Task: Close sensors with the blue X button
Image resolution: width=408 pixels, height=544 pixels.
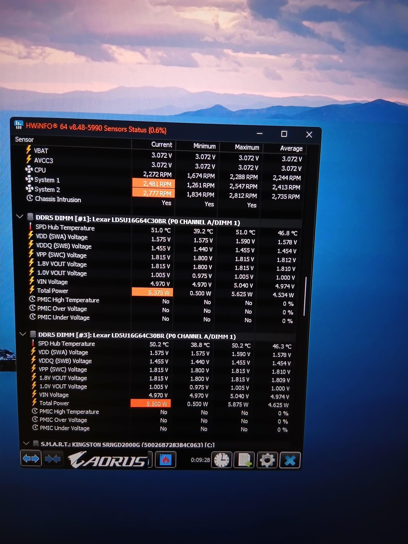Action: [290, 460]
